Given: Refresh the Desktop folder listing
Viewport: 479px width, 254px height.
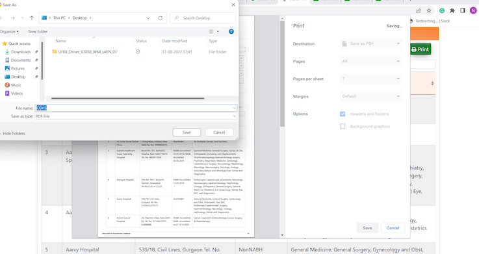Looking at the screenshot, I should coord(160,18).
